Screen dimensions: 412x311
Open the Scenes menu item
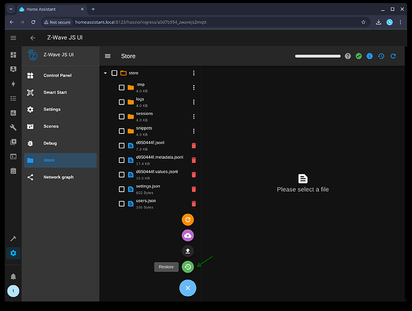point(60,126)
